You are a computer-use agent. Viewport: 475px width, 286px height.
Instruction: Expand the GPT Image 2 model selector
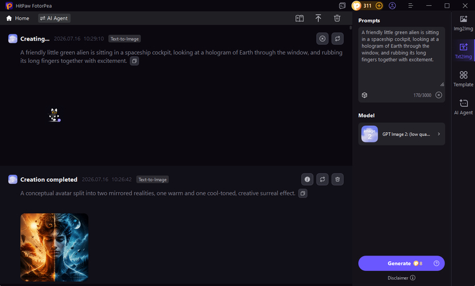pos(402,134)
